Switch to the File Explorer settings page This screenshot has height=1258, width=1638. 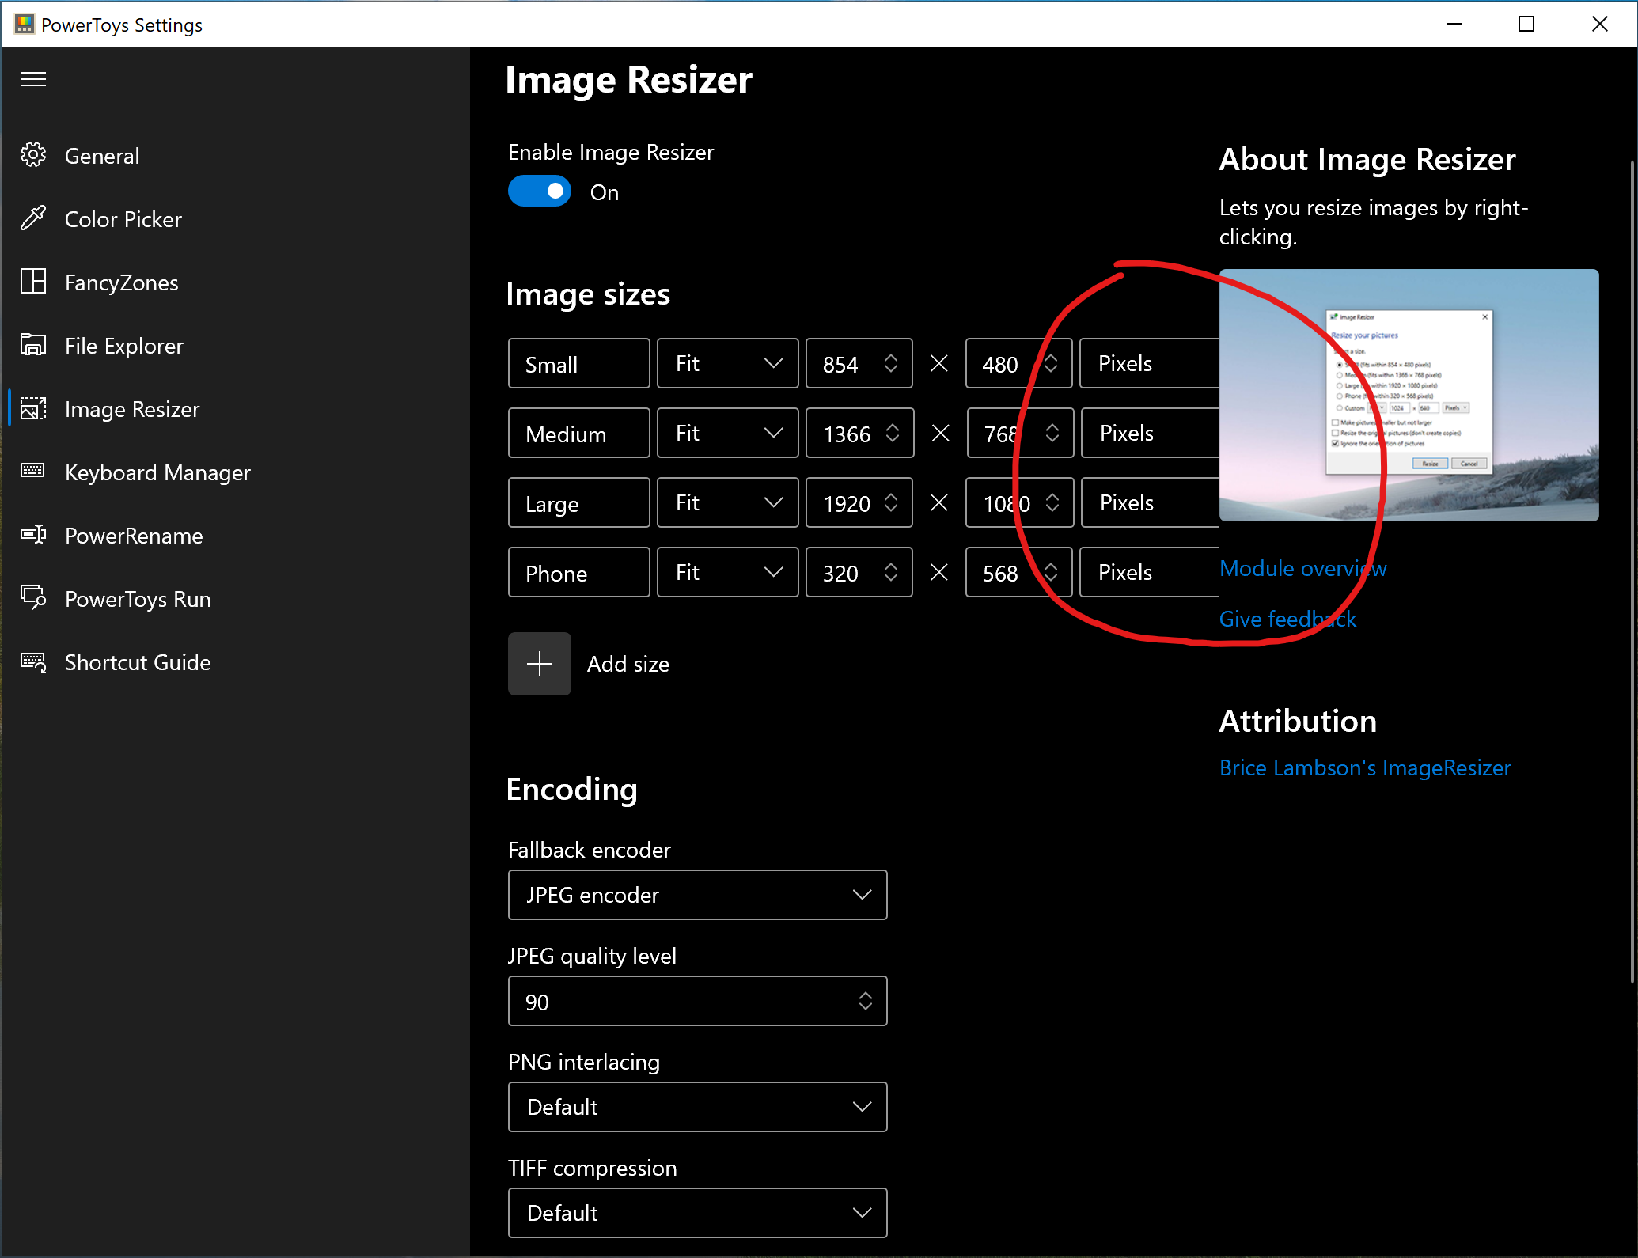point(123,345)
